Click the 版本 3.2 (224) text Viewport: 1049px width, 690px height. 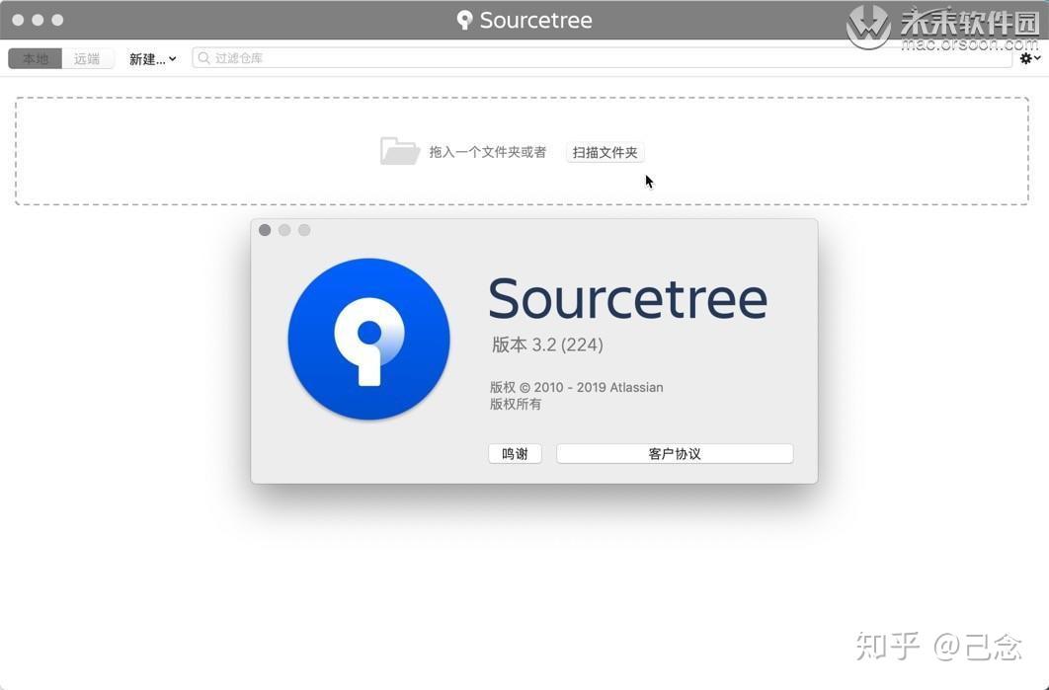coord(547,345)
